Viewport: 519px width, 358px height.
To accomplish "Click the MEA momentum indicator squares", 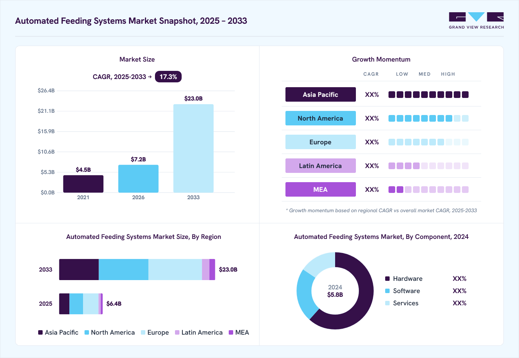I will tap(429, 190).
